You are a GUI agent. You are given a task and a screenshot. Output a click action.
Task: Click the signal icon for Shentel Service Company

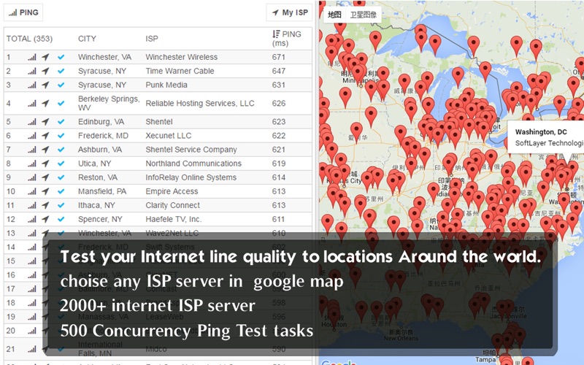tap(32, 150)
